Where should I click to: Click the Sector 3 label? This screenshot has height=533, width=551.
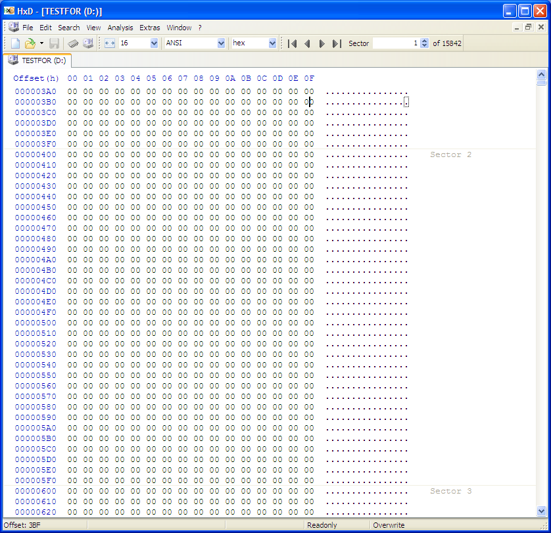point(451,491)
